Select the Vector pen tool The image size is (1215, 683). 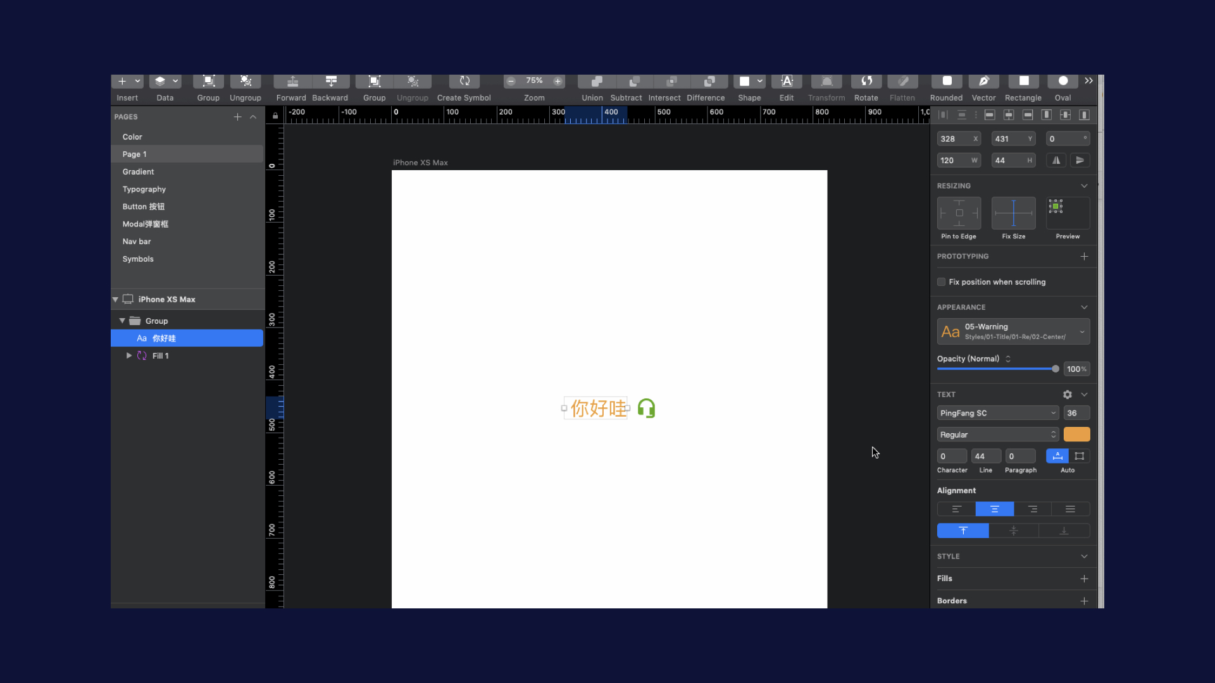(x=984, y=82)
